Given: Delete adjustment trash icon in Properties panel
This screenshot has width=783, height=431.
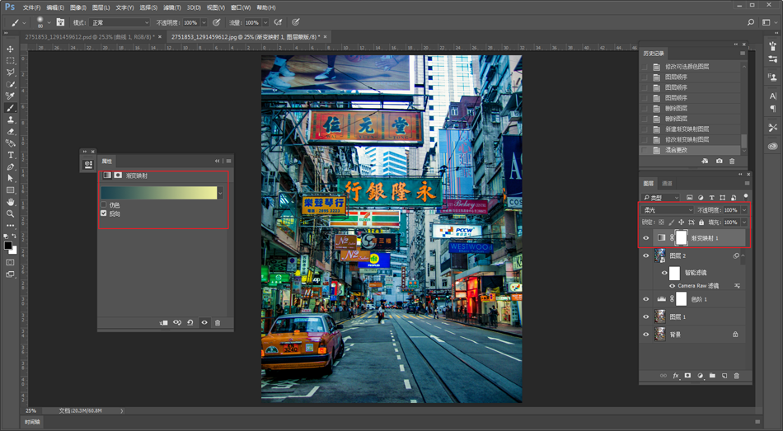Looking at the screenshot, I should tap(218, 322).
